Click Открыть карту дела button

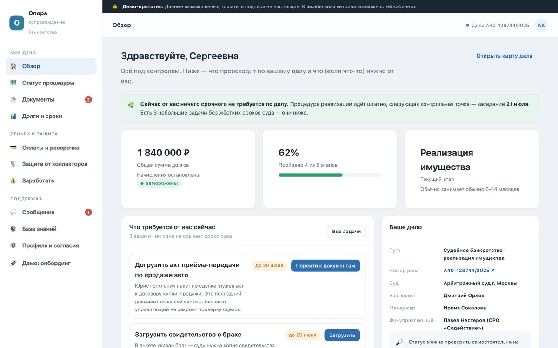(x=505, y=56)
